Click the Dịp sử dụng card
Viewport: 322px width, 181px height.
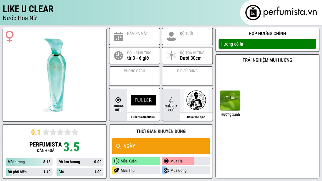pyautogui.click(x=187, y=76)
